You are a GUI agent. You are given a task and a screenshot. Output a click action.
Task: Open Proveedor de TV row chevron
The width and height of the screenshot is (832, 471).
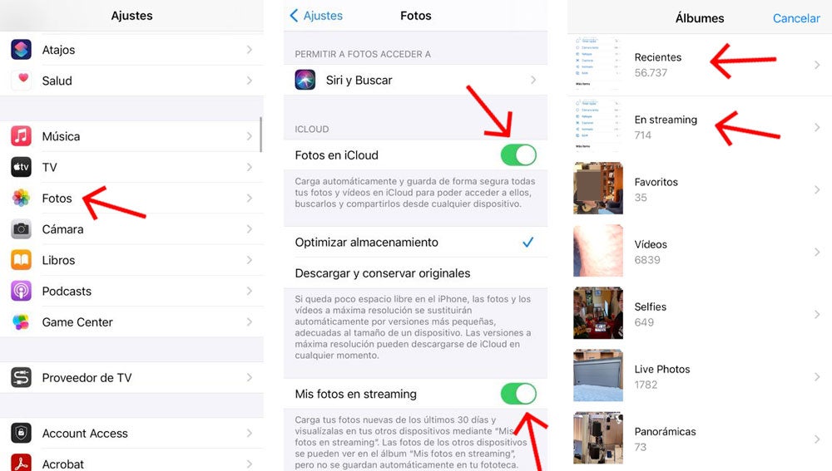point(250,377)
